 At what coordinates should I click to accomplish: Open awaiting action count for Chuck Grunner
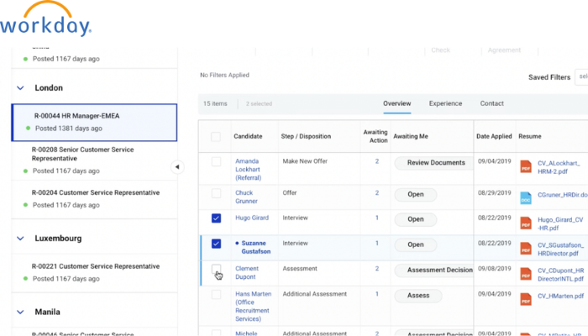point(377,192)
